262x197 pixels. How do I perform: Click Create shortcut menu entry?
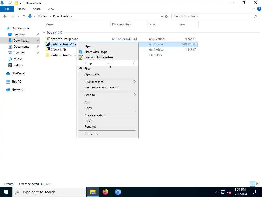pyautogui.click(x=107, y=115)
